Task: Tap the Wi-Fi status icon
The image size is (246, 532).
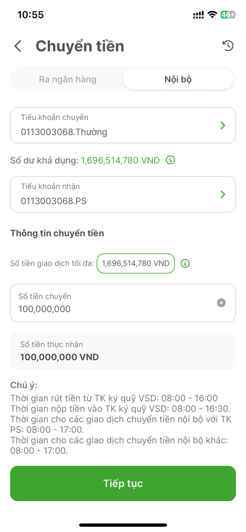Action: click(x=212, y=15)
